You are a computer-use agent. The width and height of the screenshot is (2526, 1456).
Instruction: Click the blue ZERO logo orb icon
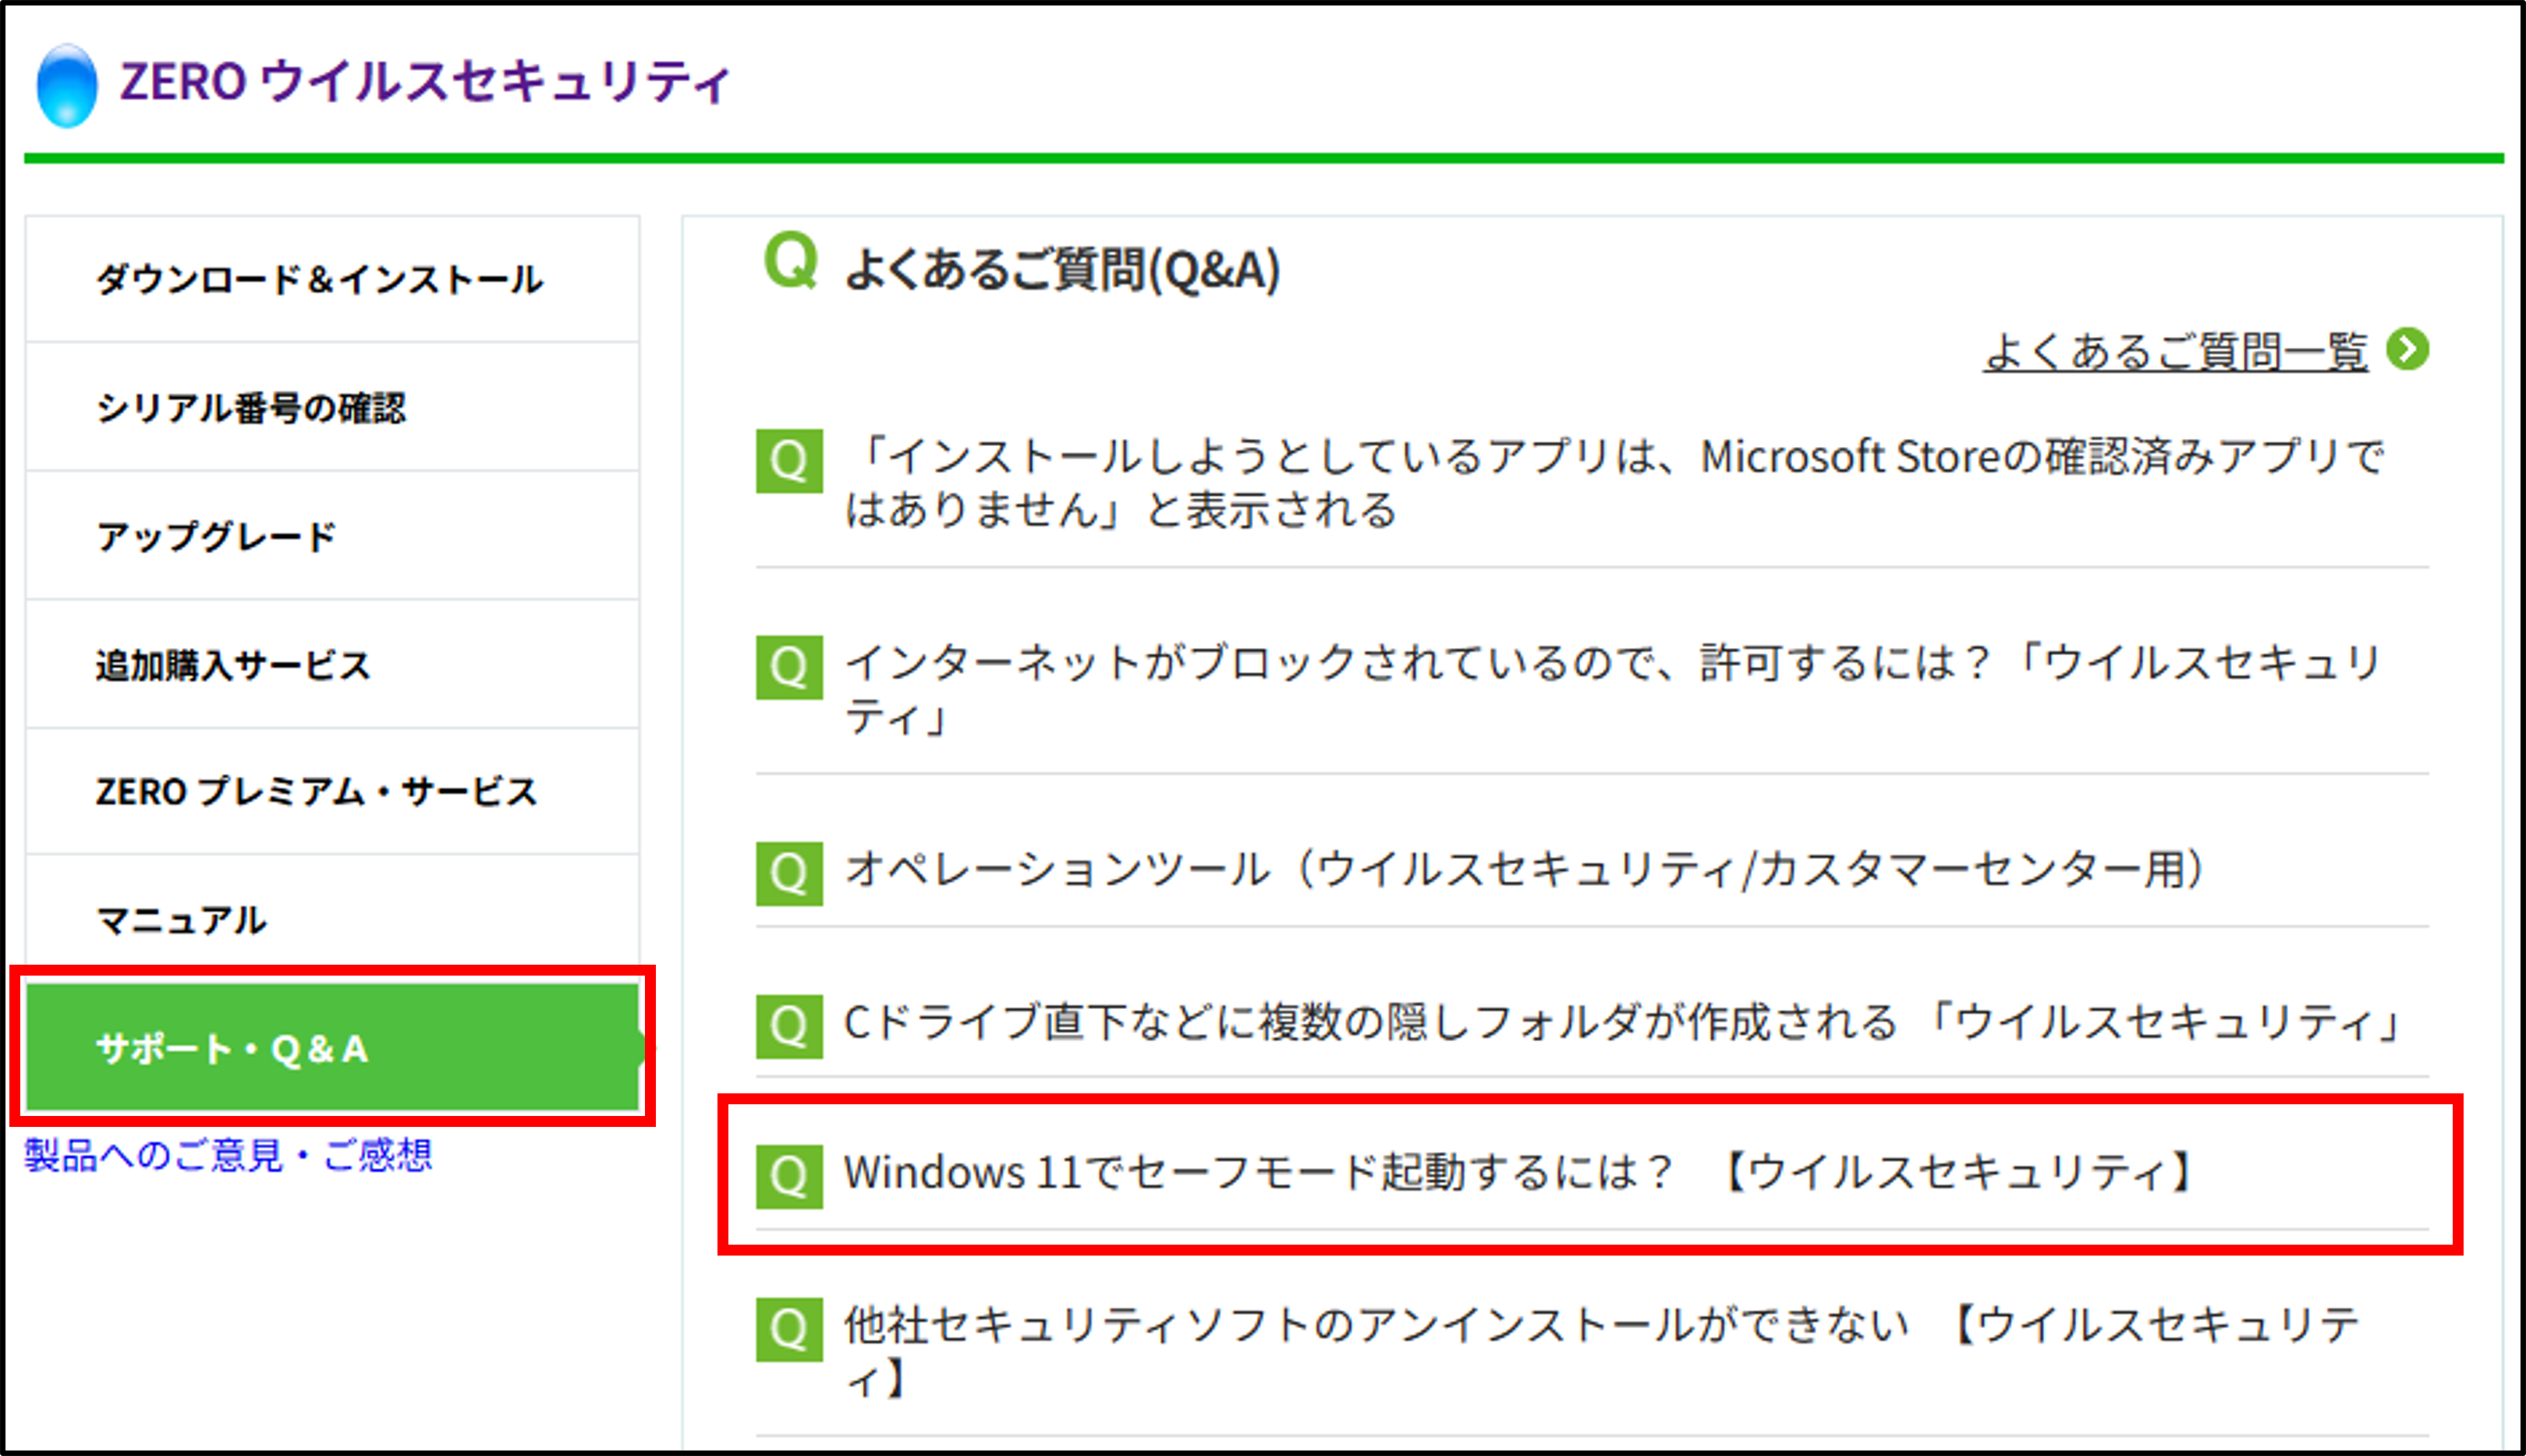point(67,86)
